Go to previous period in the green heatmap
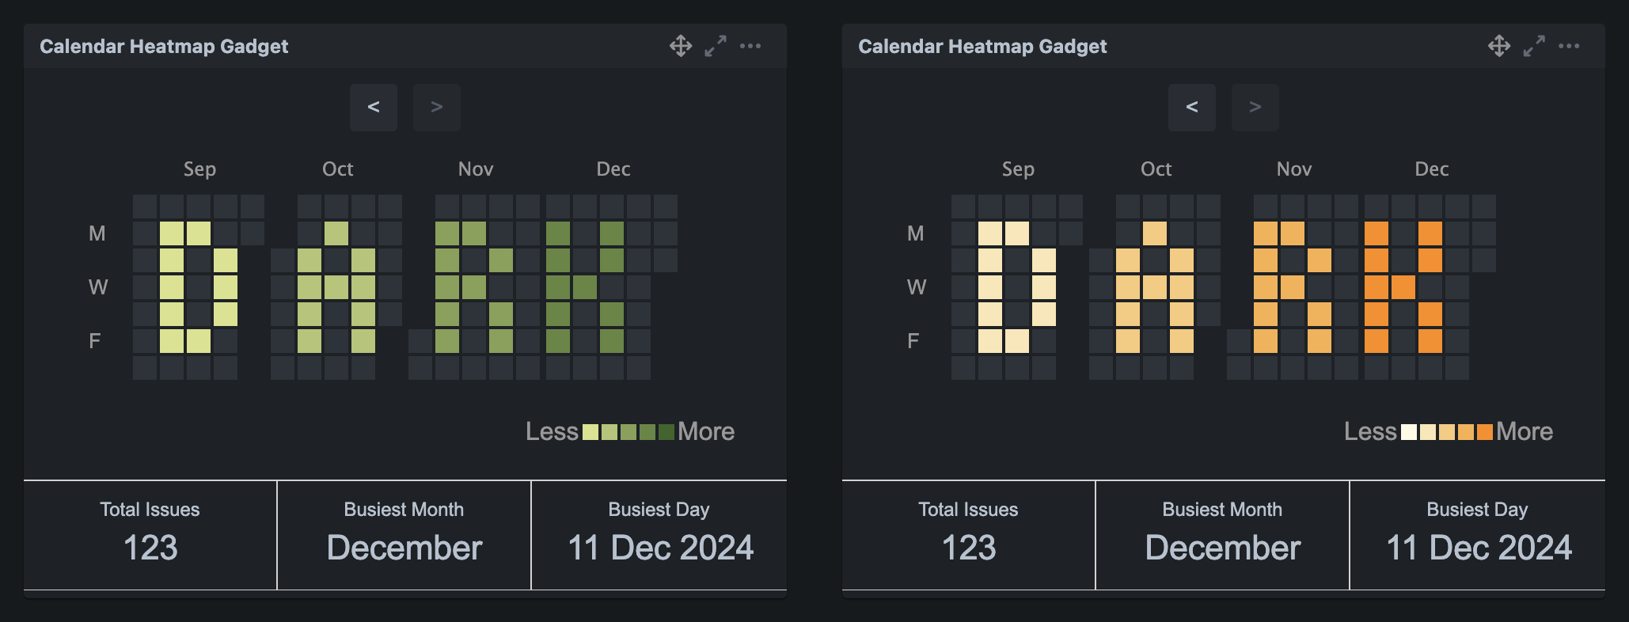 click(374, 107)
